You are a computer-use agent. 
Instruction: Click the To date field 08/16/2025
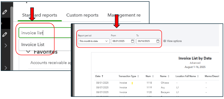tap(148, 41)
